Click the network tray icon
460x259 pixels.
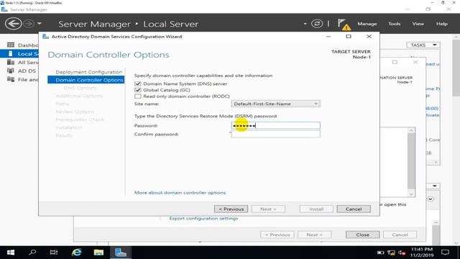[x=391, y=253]
